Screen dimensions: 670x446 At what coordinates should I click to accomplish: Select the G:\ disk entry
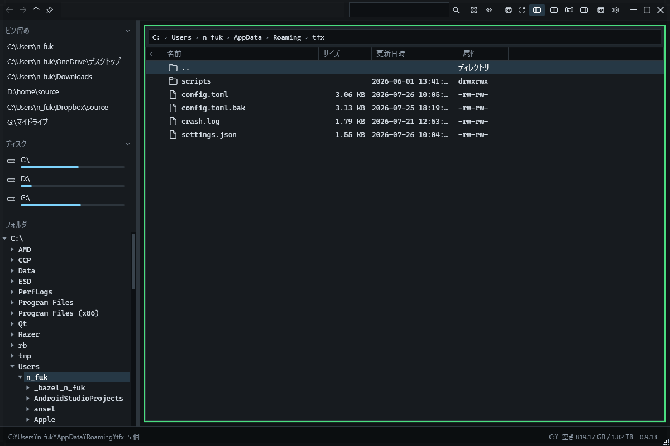click(67, 200)
